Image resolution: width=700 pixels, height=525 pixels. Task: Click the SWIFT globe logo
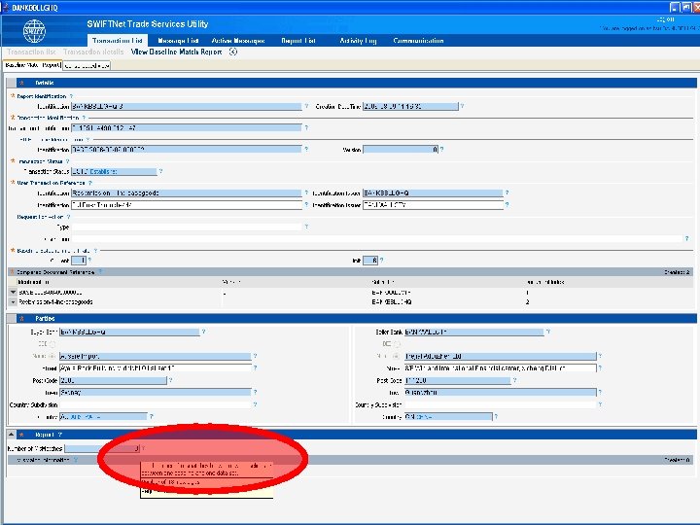tap(34, 31)
